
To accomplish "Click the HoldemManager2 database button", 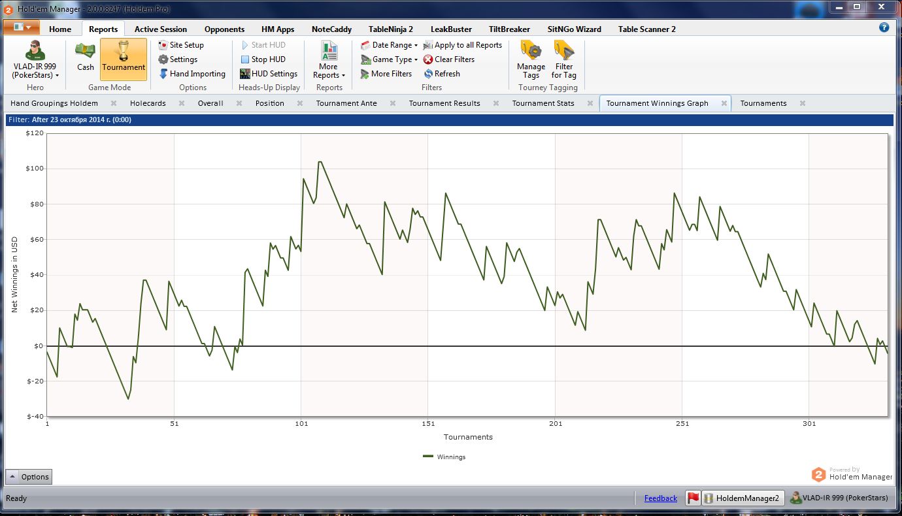I will tap(743, 498).
